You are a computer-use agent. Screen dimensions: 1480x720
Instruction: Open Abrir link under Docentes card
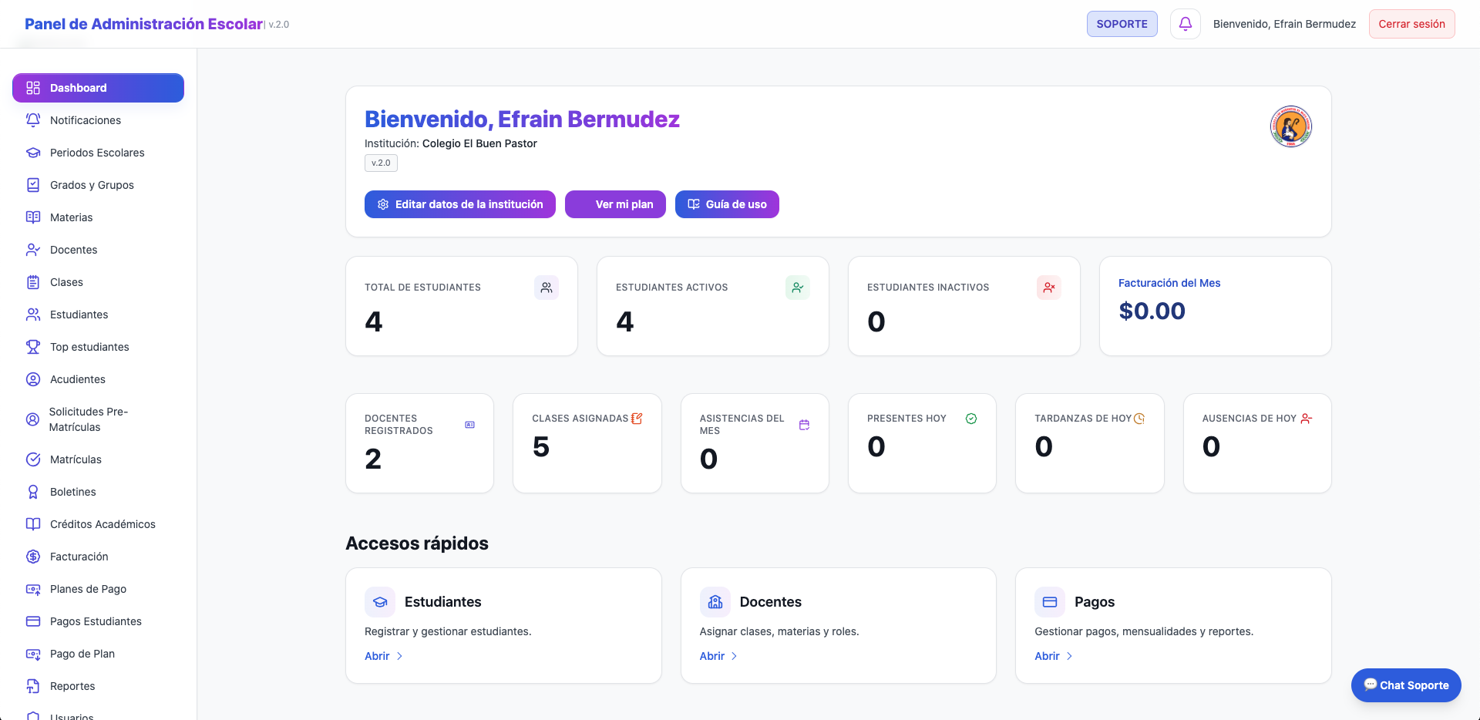(718, 656)
